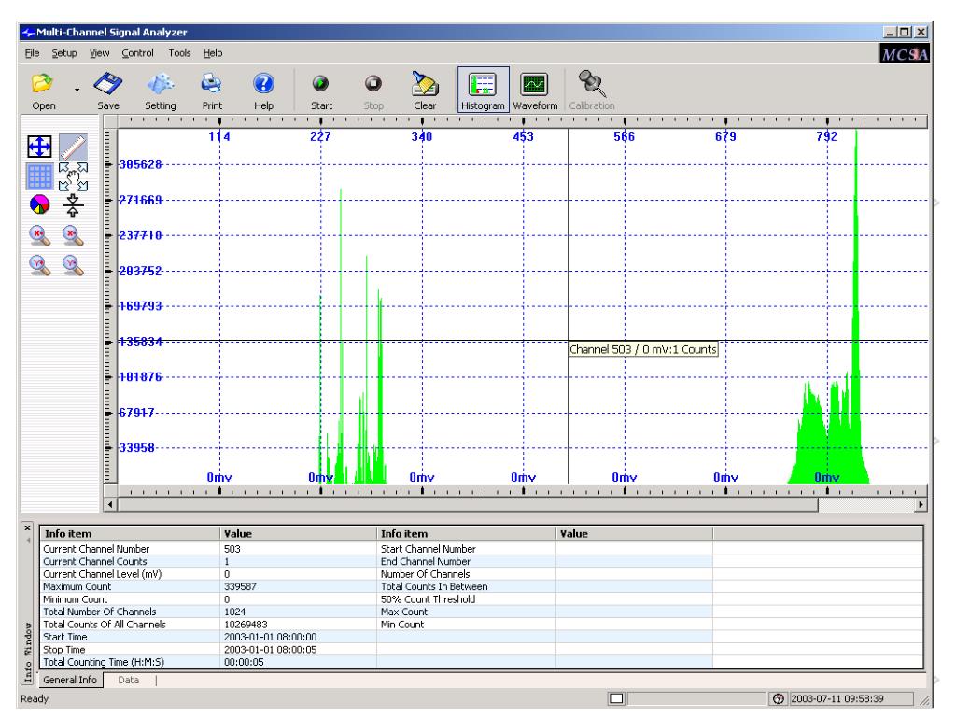Toggle the Histogram view button
Viewport: 956px width, 717px height.
483,91
